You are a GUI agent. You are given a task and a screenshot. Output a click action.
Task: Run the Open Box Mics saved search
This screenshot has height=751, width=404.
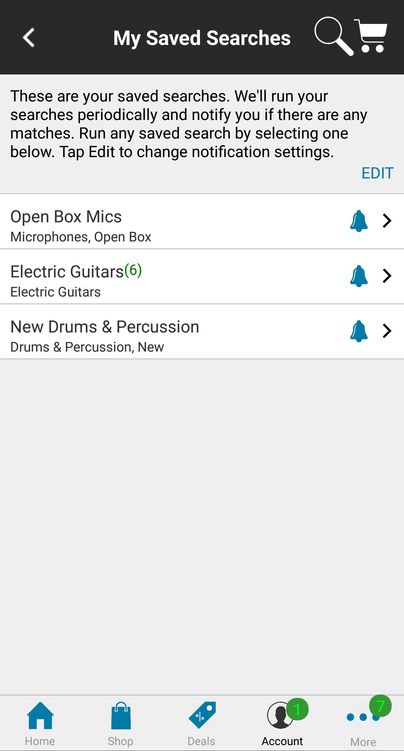tap(146, 221)
